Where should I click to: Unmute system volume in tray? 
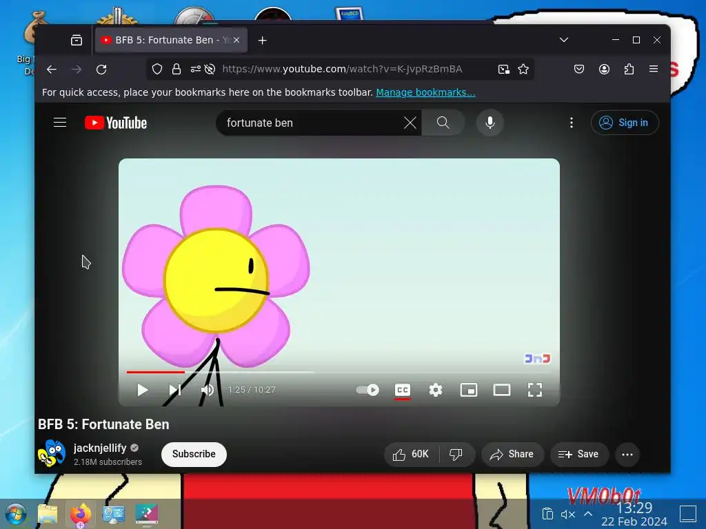click(x=568, y=514)
